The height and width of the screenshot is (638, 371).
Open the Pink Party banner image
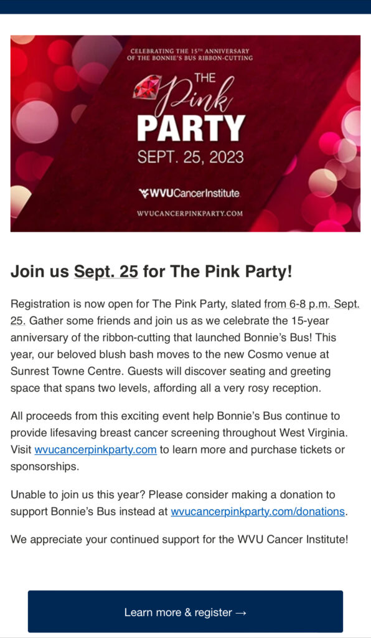[185, 133]
